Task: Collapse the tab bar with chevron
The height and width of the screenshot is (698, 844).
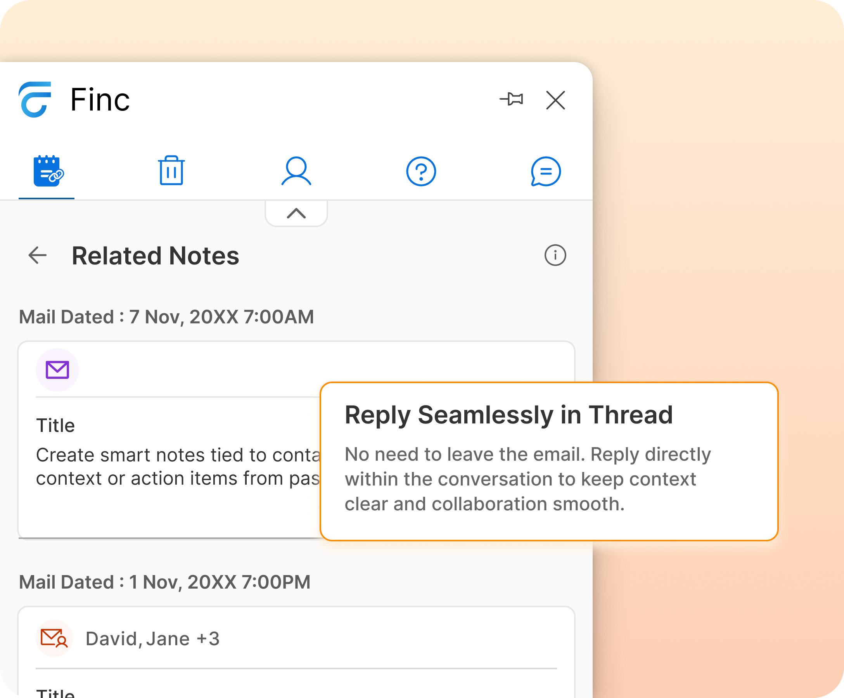Action: click(296, 213)
